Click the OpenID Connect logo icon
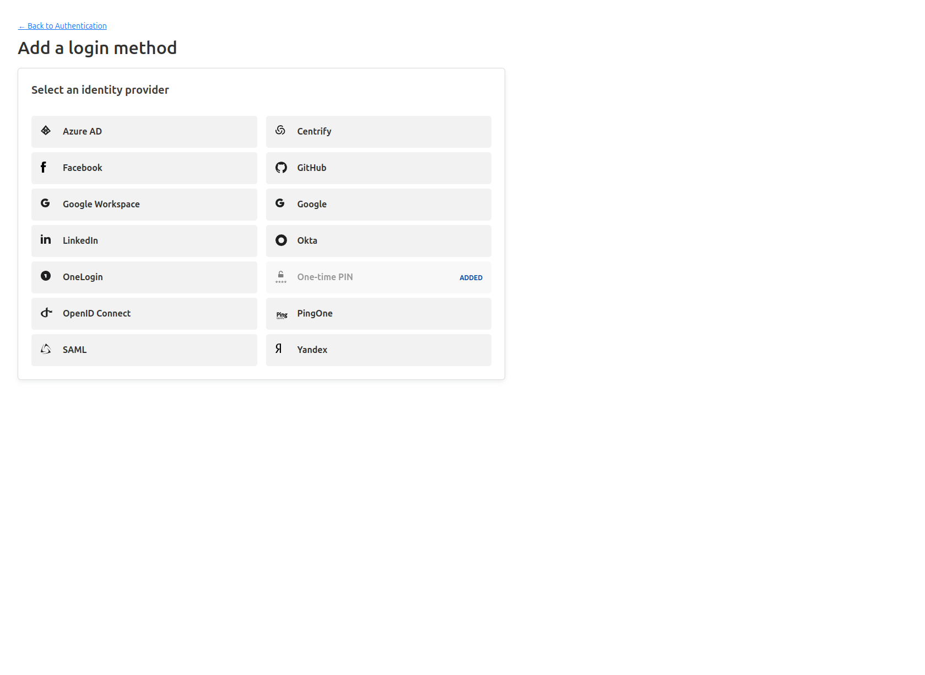This screenshot has height=675, width=925. tap(46, 313)
